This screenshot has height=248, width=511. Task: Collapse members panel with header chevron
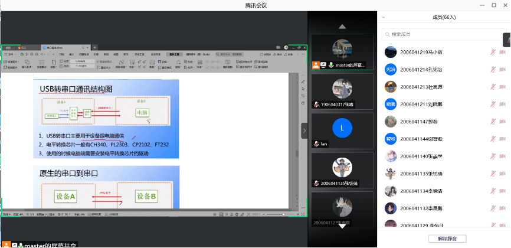[x=384, y=18]
